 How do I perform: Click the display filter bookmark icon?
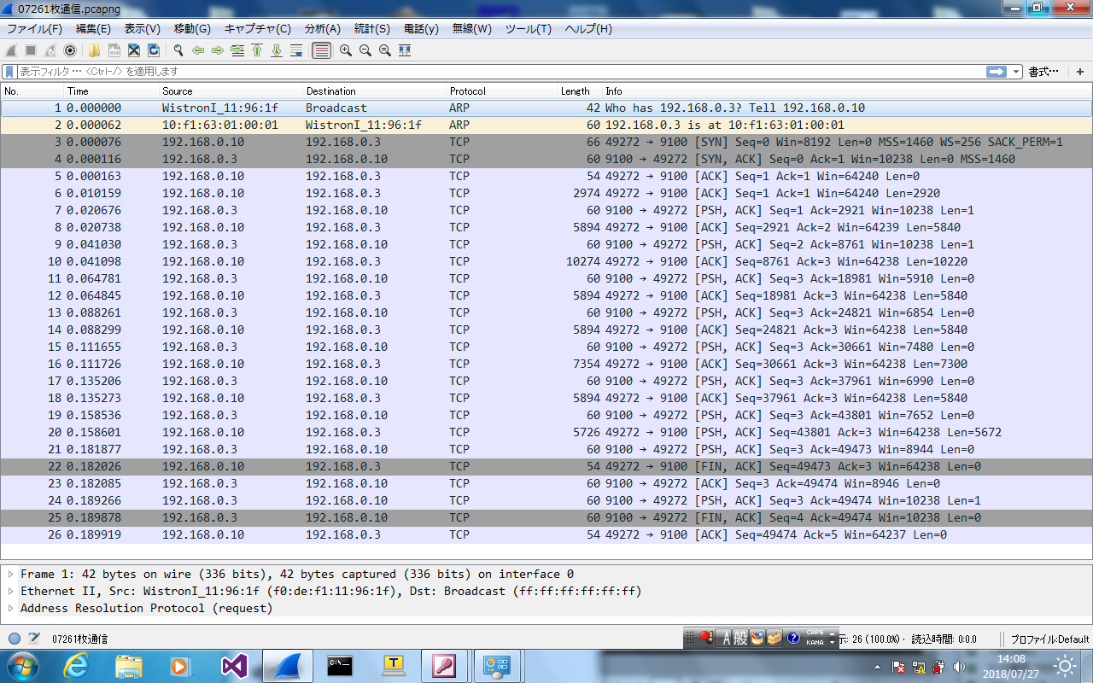(9, 72)
